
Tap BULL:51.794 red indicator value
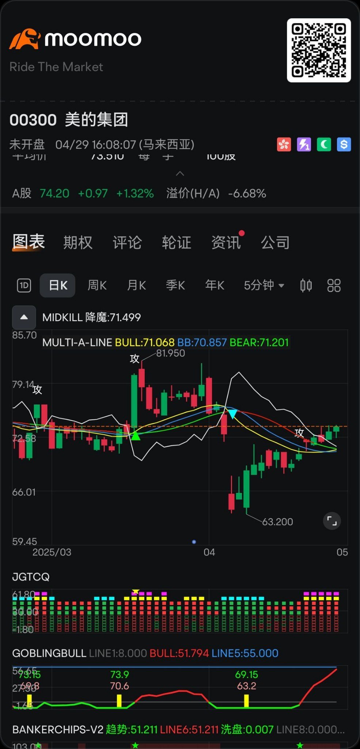point(179,653)
